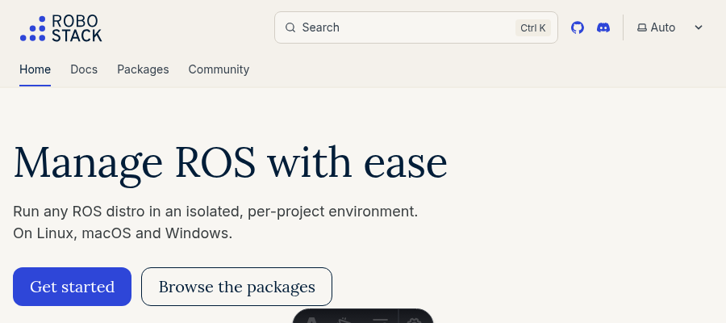Screen dimensions: 726x323
Task: Click the text 'On Linux, macOS and Windows.'
Action: [x=123, y=233]
